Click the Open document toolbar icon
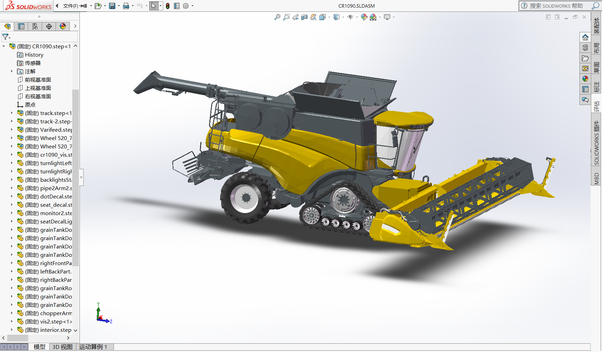 click(x=98, y=6)
